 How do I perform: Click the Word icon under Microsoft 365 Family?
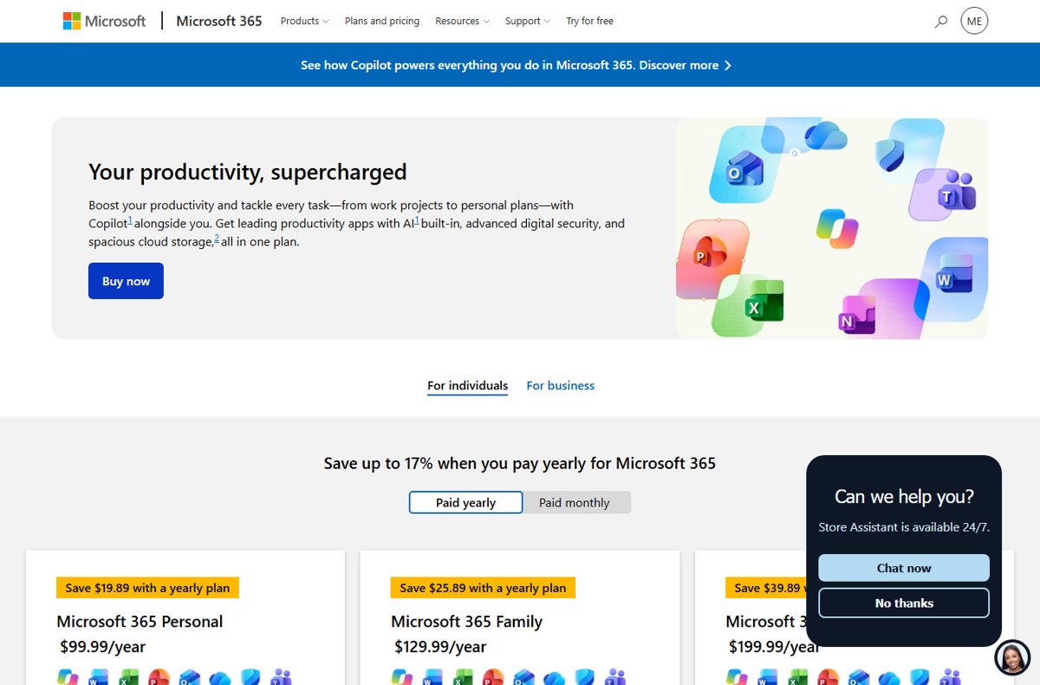click(x=432, y=677)
